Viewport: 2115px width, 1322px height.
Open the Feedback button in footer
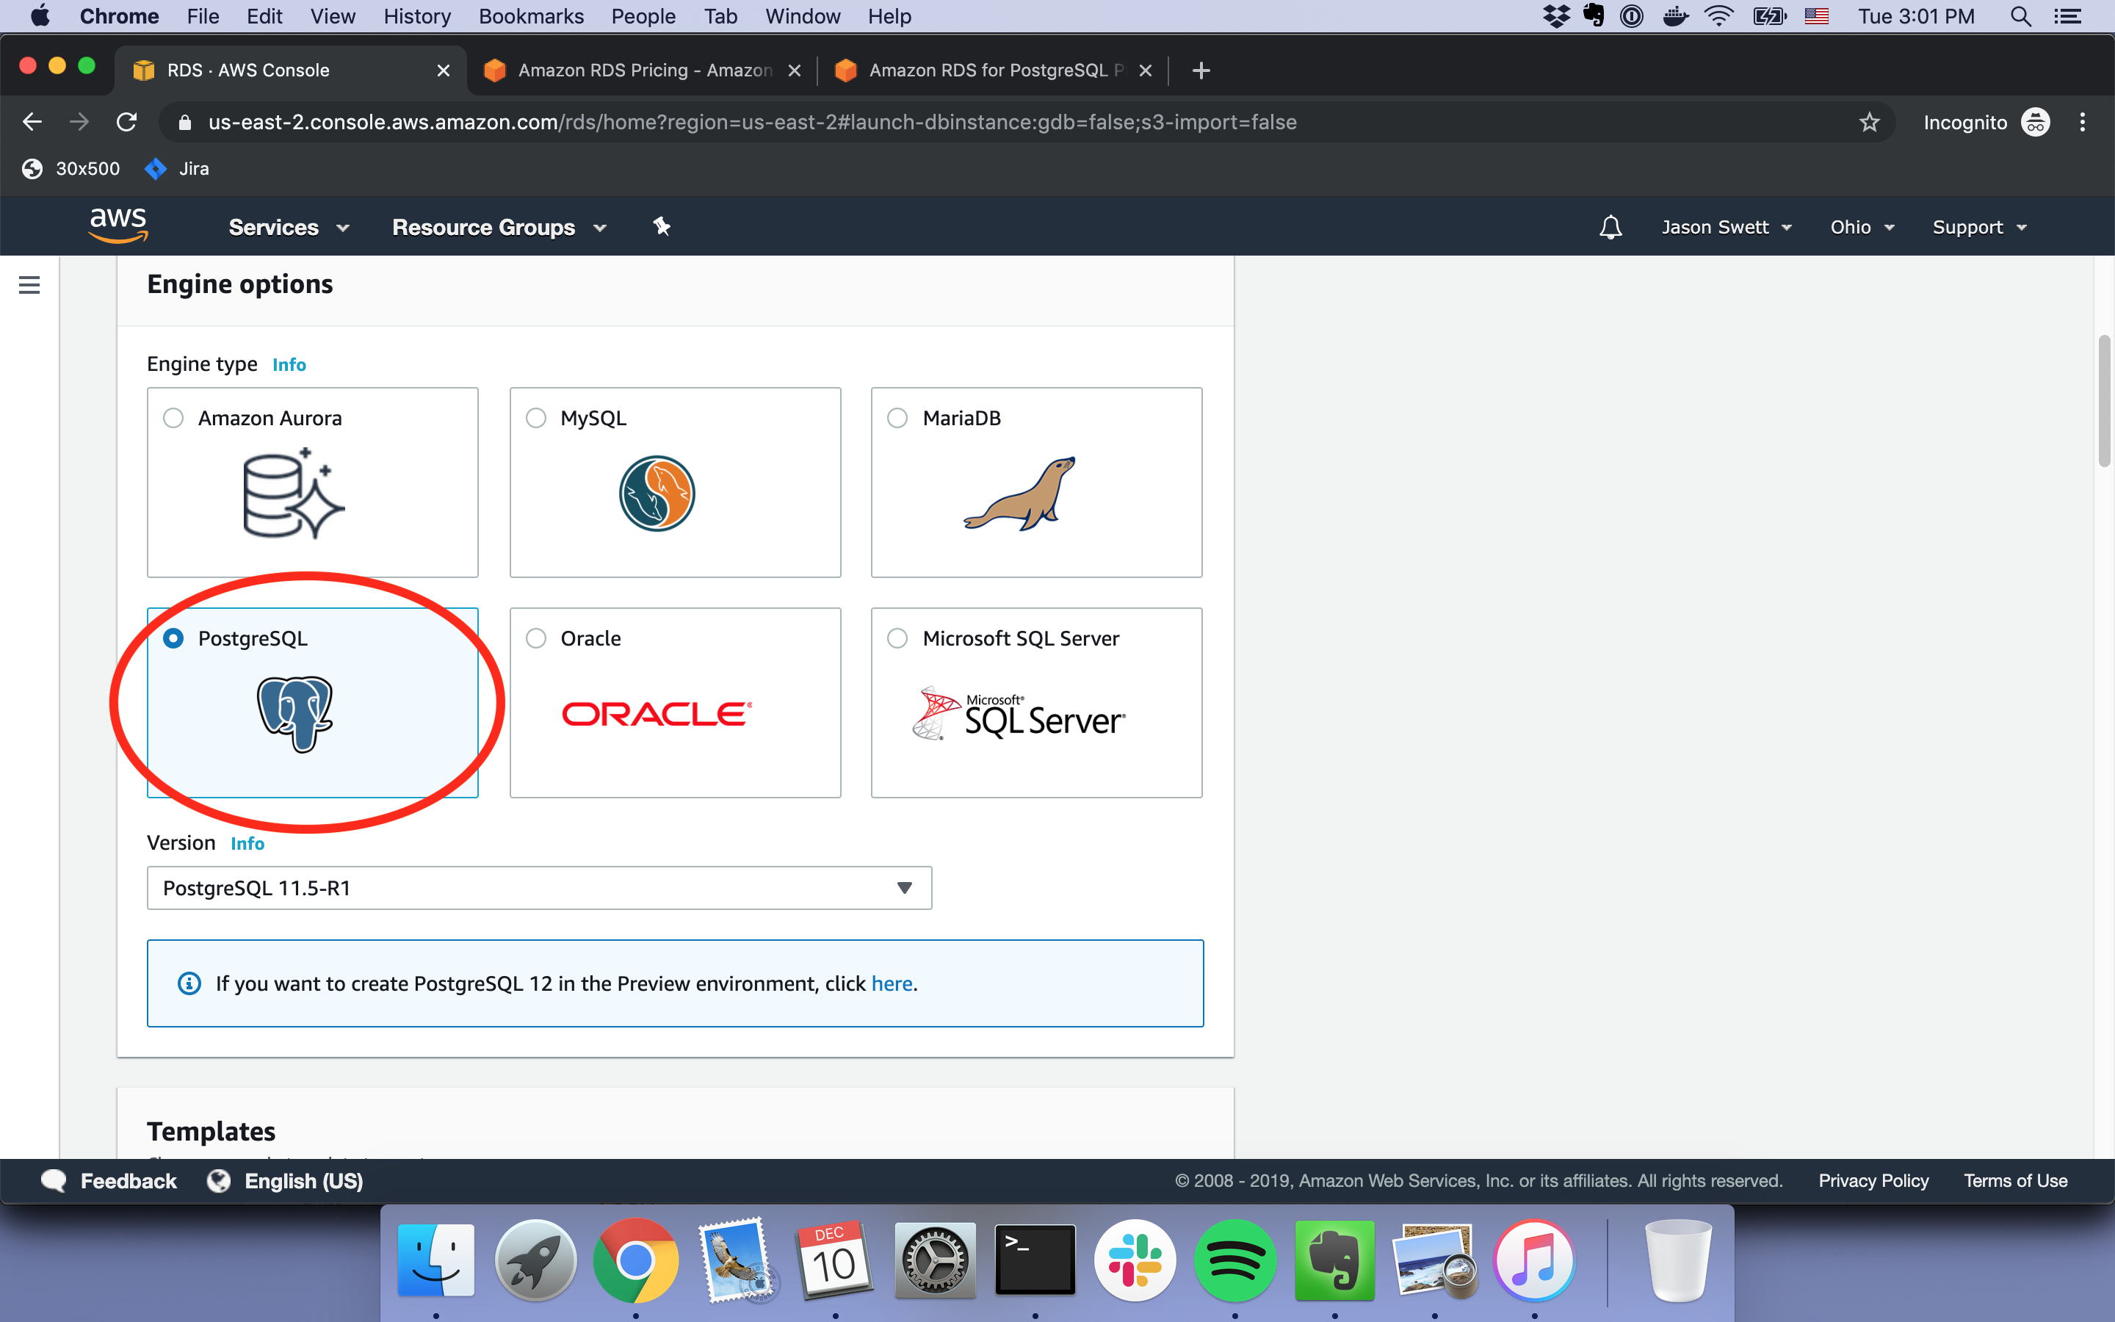[109, 1180]
